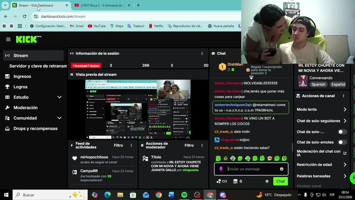Open the Acciones de moderador Filtro
The width and height of the screenshot is (355, 200).
(189, 145)
